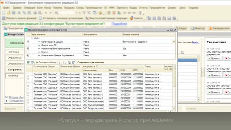Switch to the 'Монитор' tab
This screenshot has height=130, width=231.
tap(198, 28)
